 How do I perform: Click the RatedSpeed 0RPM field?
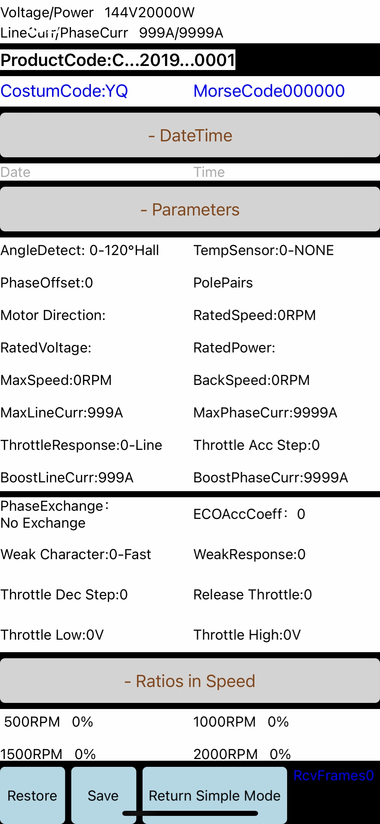pos(254,315)
